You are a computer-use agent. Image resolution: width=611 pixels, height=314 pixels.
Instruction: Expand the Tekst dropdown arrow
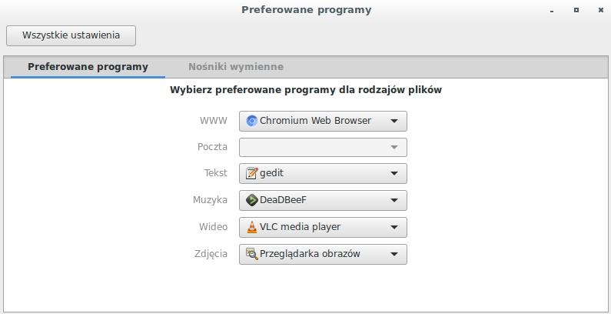(393, 174)
